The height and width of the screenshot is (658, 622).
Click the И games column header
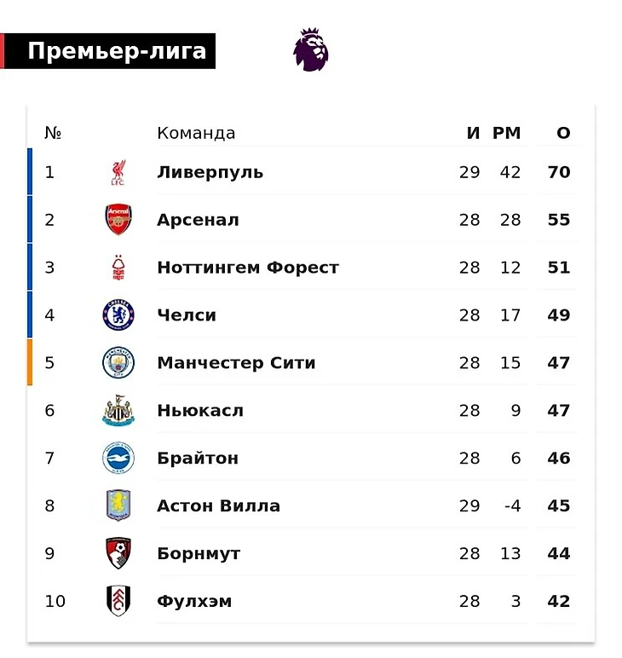pos(474,133)
